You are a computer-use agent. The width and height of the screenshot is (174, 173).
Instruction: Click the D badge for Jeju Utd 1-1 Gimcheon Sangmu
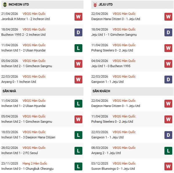[168, 32]
